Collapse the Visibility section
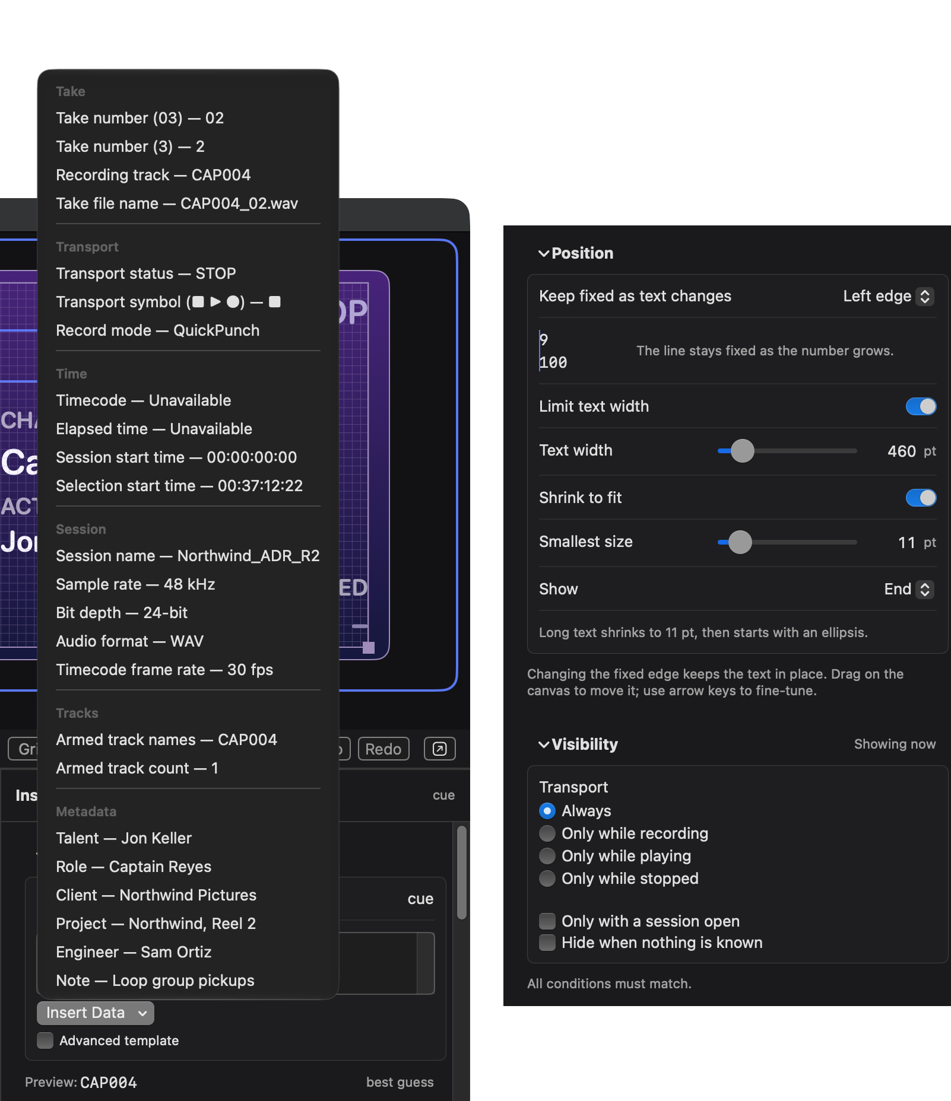951x1101 pixels. pos(544,744)
